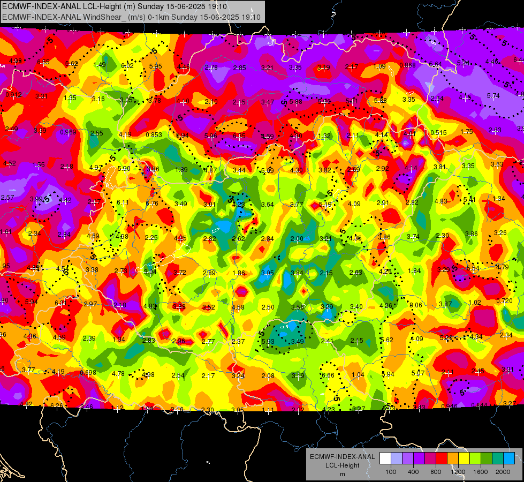Click the wind shear value 5.74
The width and height of the screenshot is (524, 482).
493,96
